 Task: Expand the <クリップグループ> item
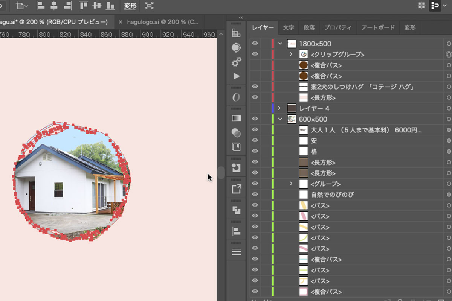291,55
